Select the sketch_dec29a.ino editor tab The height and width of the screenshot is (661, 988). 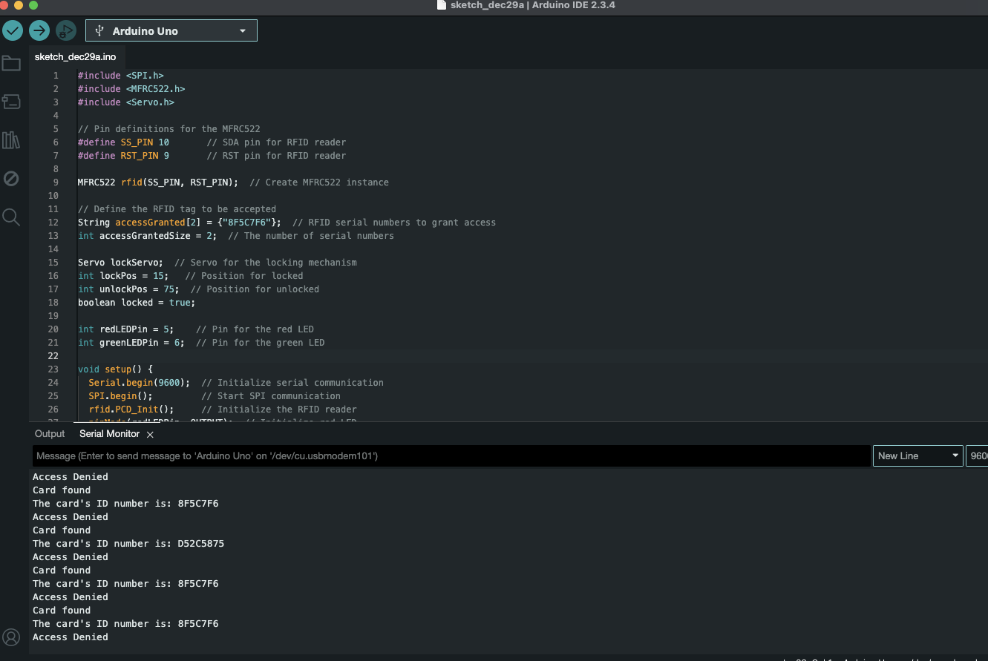(75, 57)
